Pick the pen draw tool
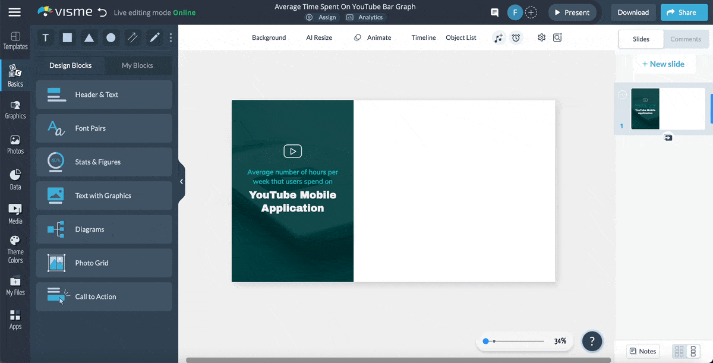Viewport: 713px width, 363px height. [154, 38]
